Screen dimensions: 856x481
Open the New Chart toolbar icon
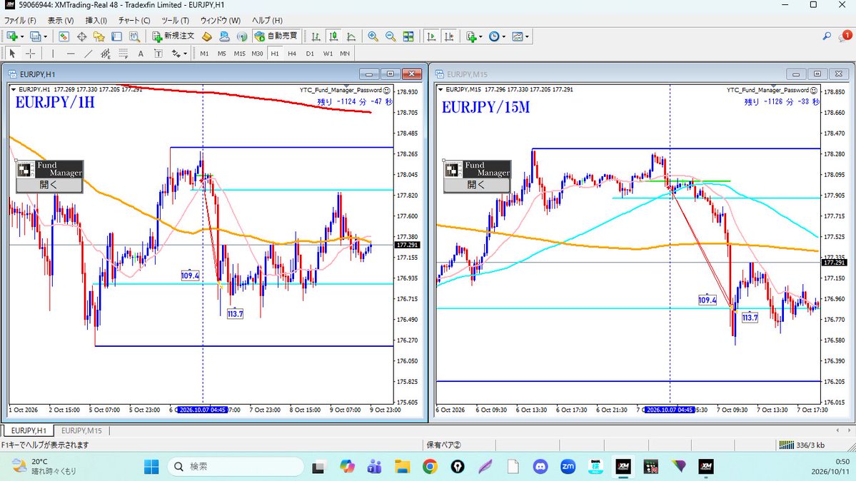11,36
